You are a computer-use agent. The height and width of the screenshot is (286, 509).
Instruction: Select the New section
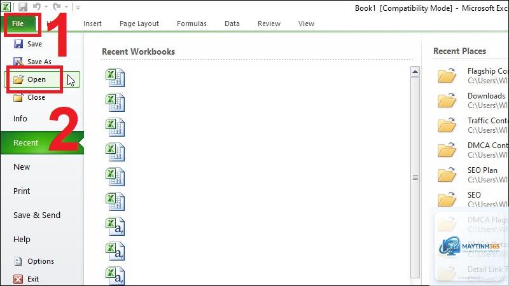click(x=22, y=167)
